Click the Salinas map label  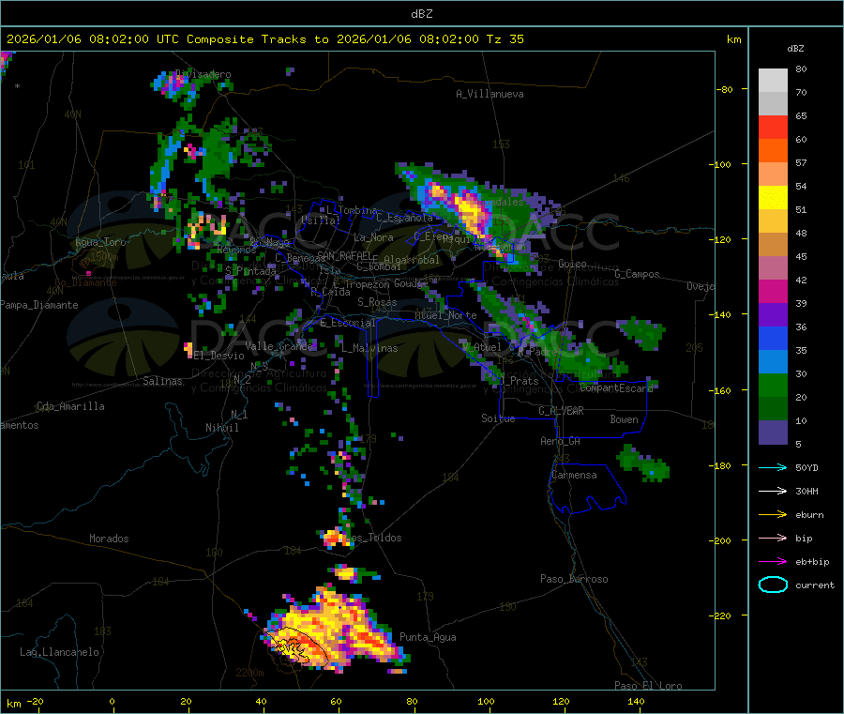pyautogui.click(x=162, y=381)
